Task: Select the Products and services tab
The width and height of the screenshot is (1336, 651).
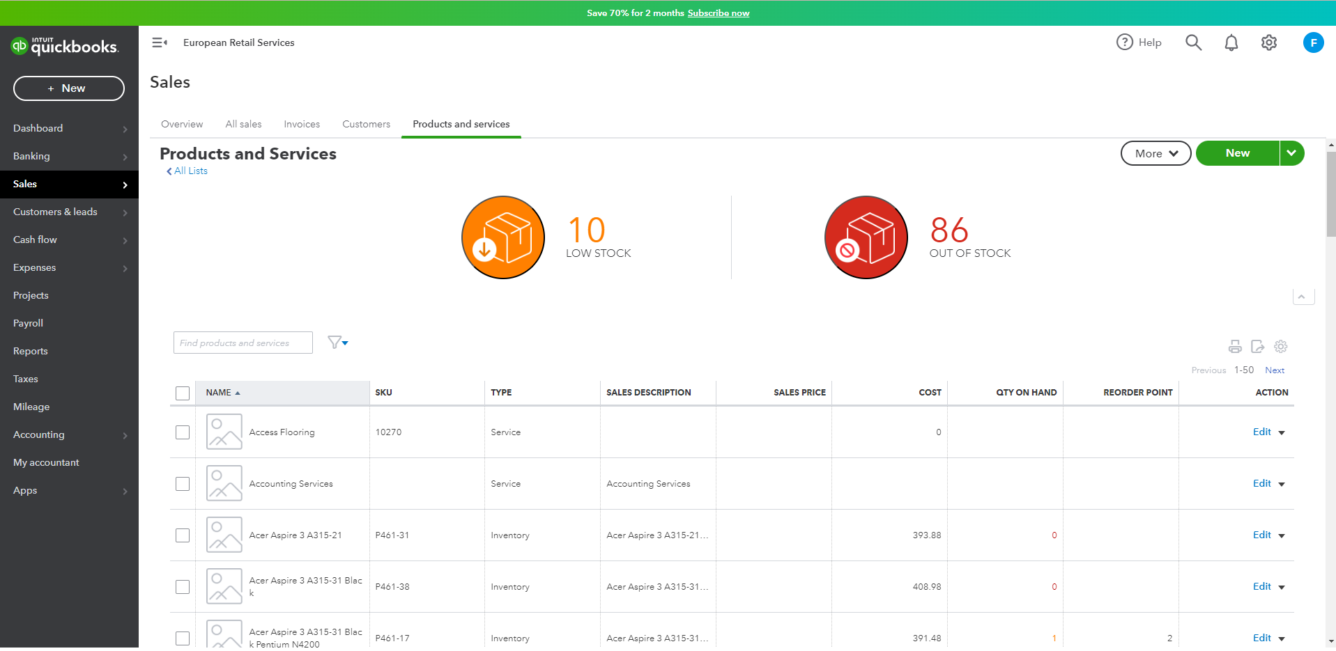Action: [x=461, y=124]
